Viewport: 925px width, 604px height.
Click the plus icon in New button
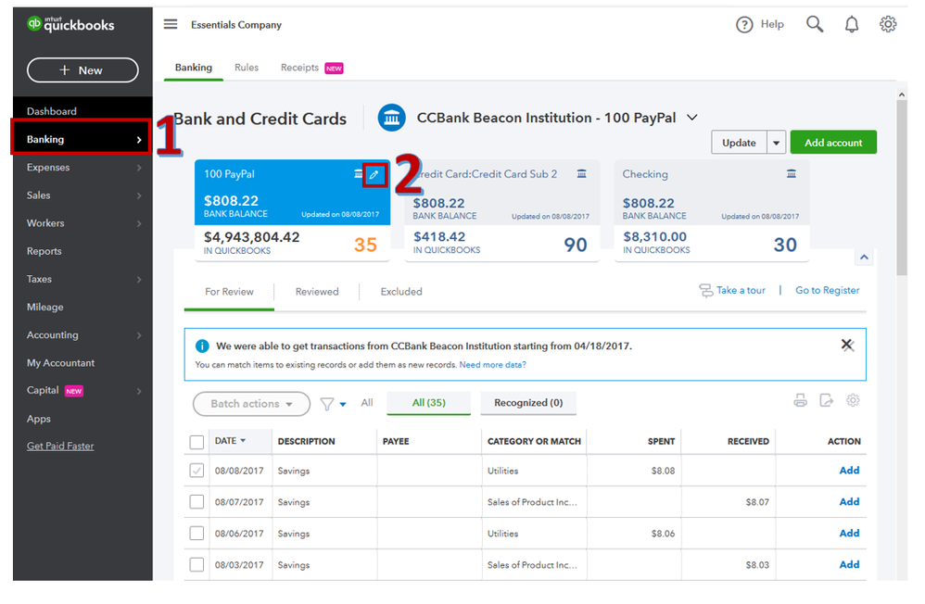click(64, 69)
